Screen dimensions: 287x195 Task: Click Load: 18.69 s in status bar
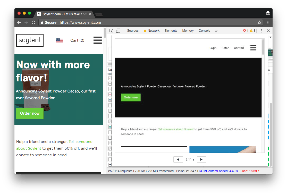pyautogui.click(x=250, y=171)
